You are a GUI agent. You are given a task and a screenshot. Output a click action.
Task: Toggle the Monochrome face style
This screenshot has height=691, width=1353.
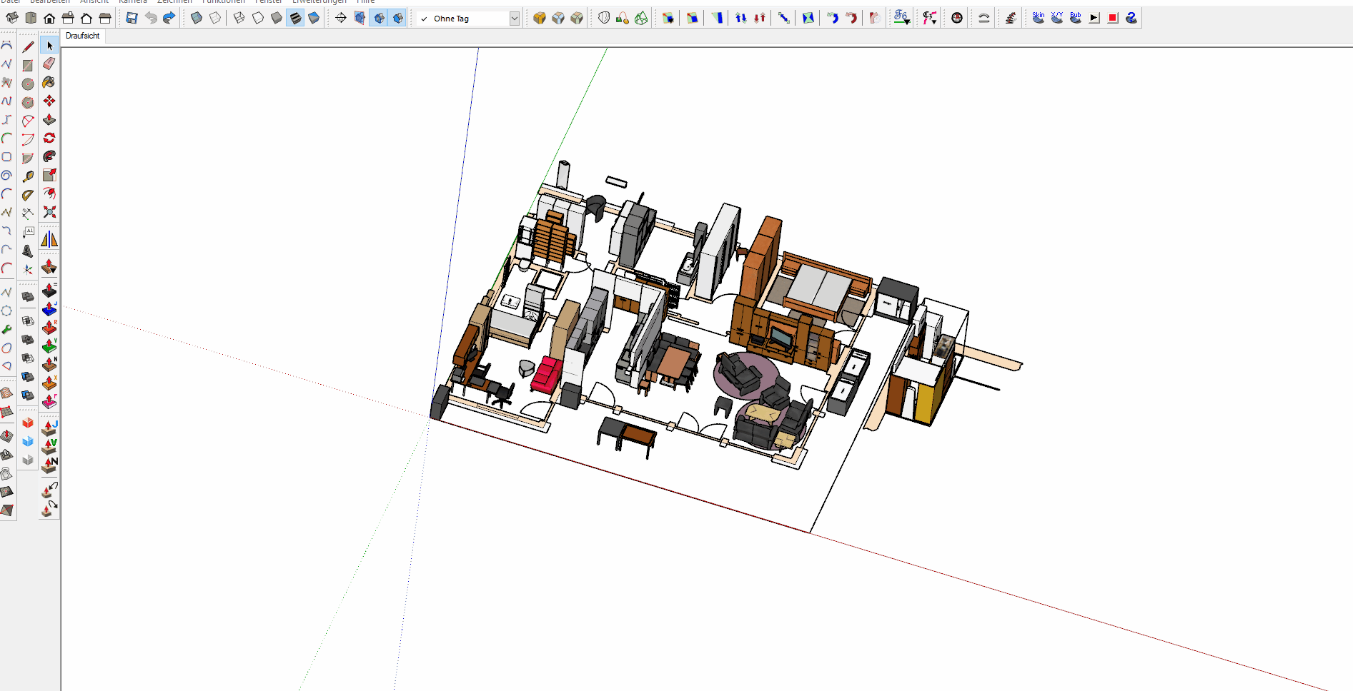point(314,18)
